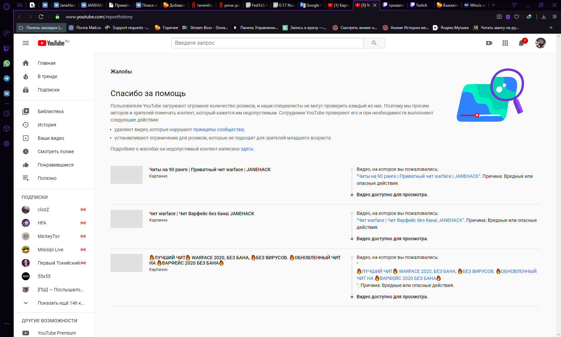Open MickeyTsv subscription channel

(x=54, y=236)
